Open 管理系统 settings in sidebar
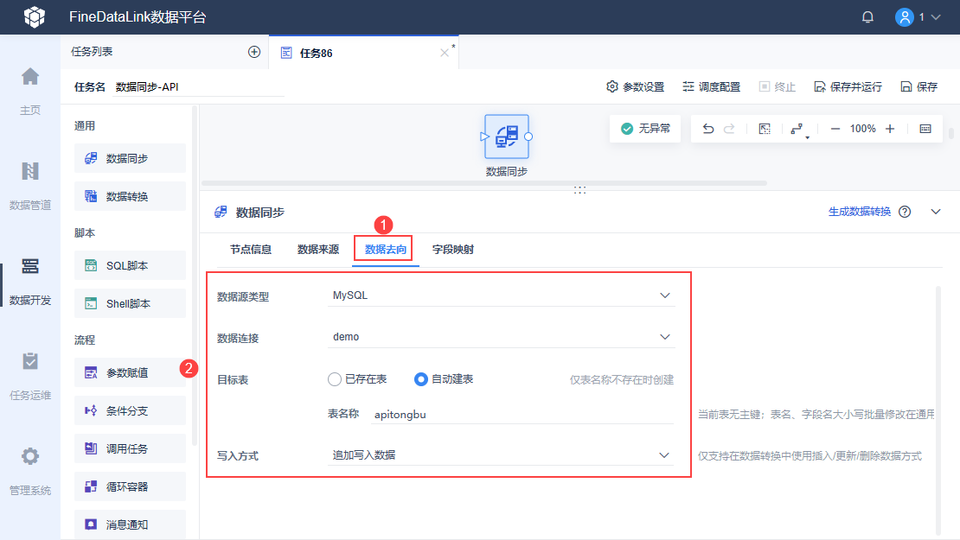Screen dimensions: 960x540 point(30,471)
